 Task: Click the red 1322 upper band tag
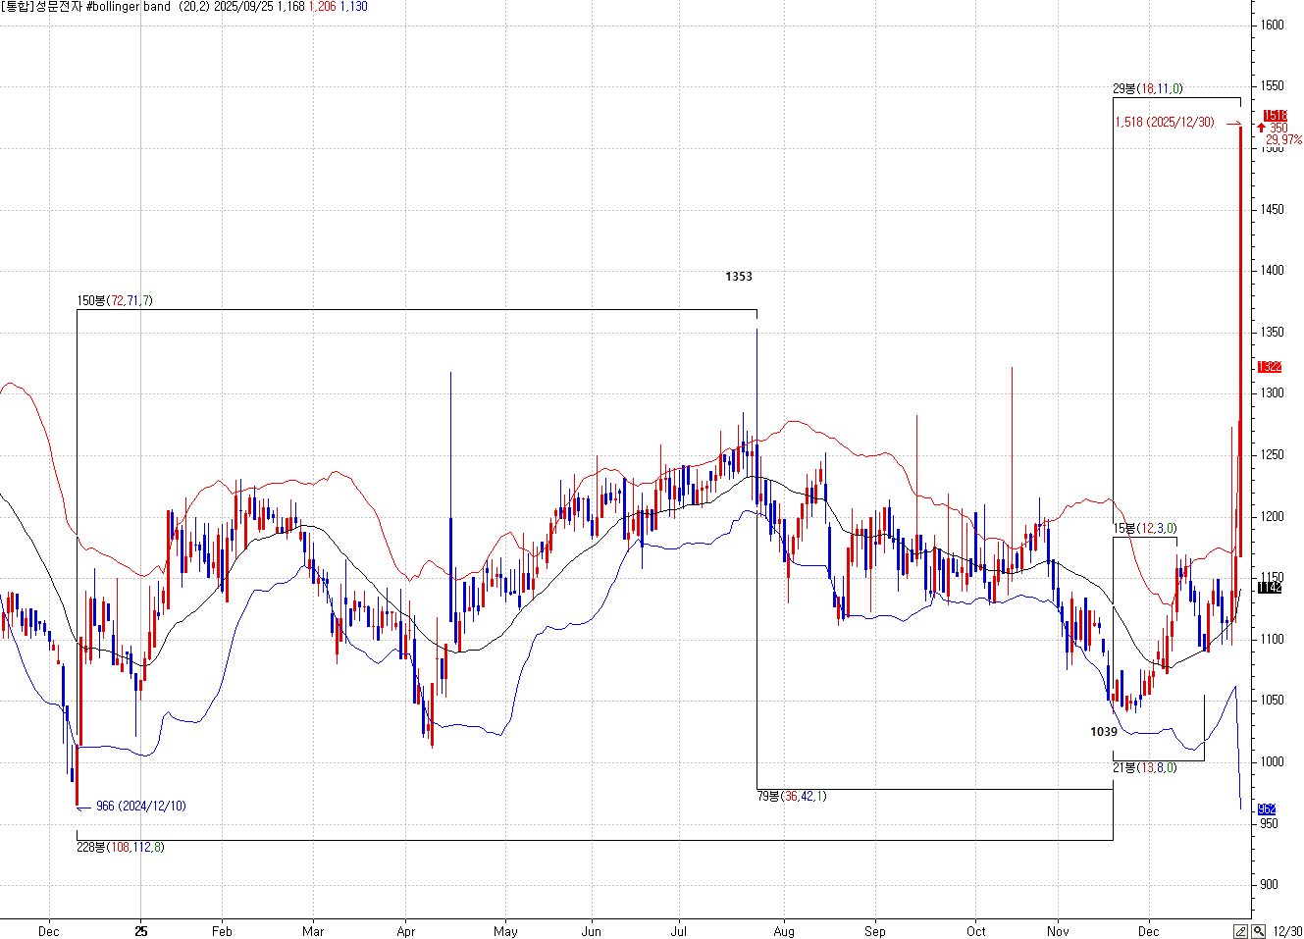(x=1270, y=367)
